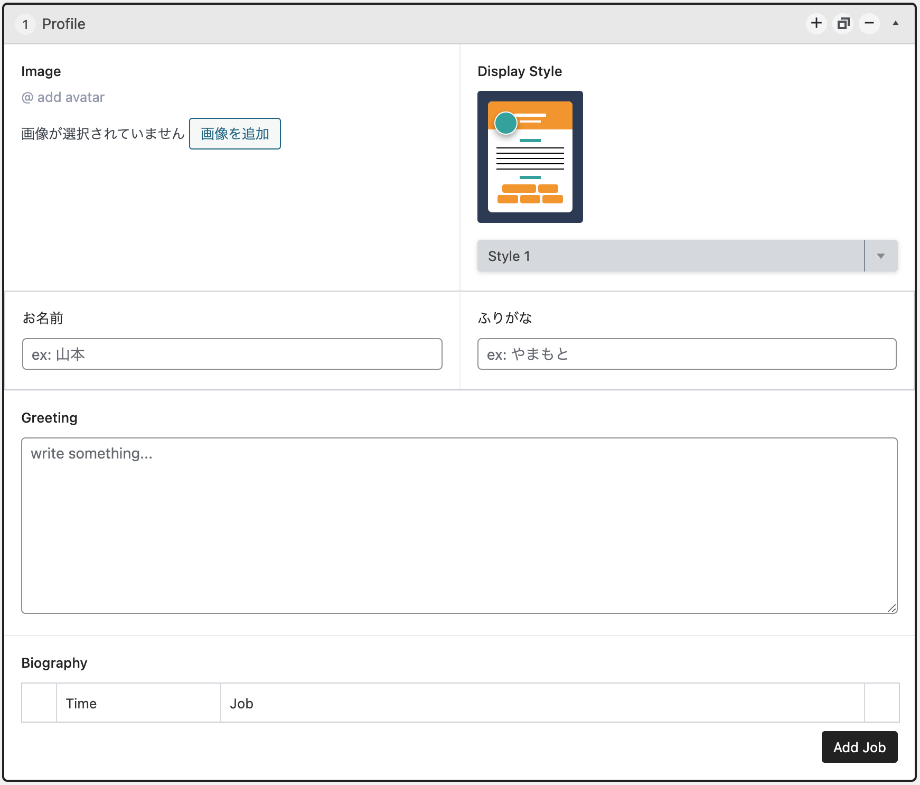Click the Greeting textarea resize handle

tap(892, 608)
